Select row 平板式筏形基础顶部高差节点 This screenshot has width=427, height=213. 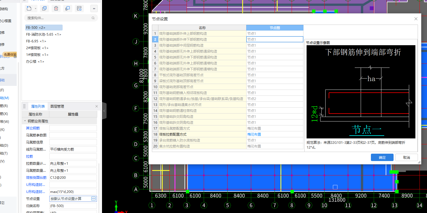coord(202,75)
